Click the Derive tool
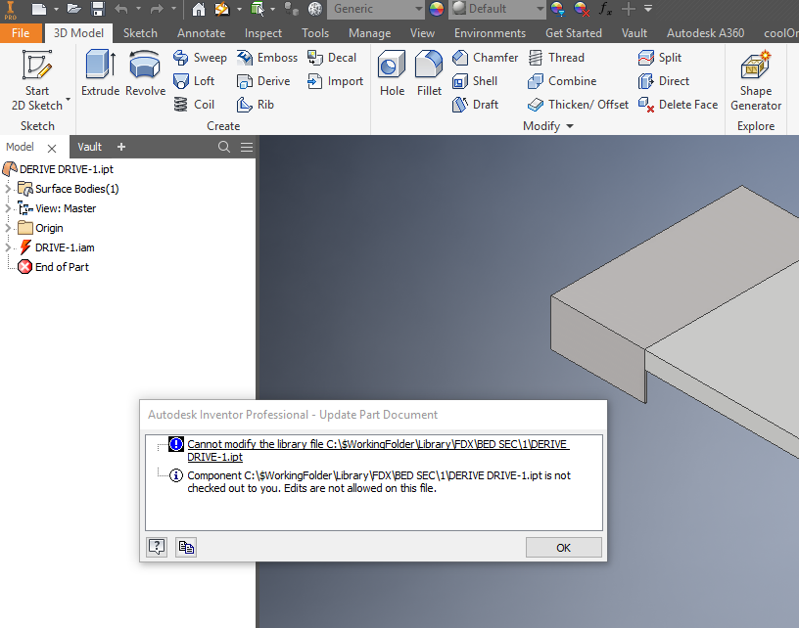This screenshot has width=799, height=628. (x=263, y=81)
